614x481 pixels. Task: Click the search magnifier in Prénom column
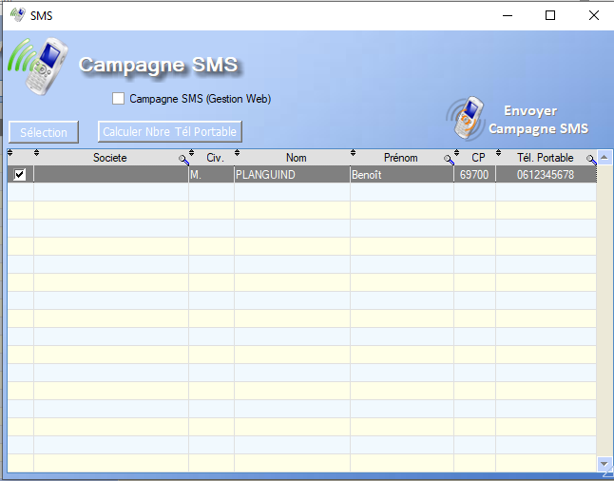448,160
